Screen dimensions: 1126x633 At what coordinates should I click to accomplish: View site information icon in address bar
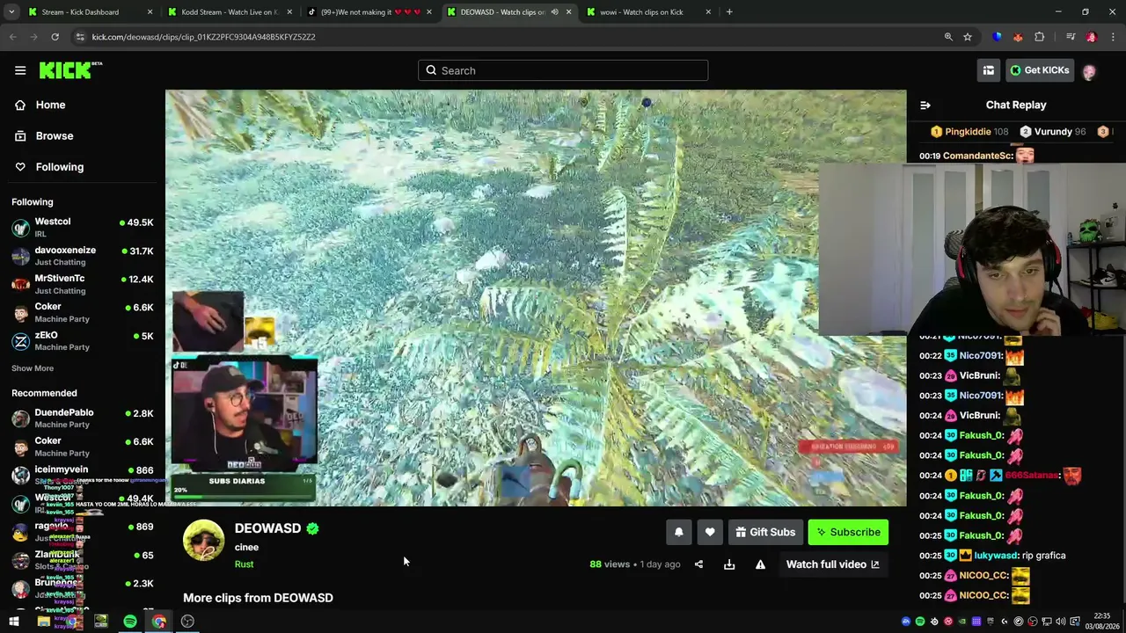coord(80,37)
